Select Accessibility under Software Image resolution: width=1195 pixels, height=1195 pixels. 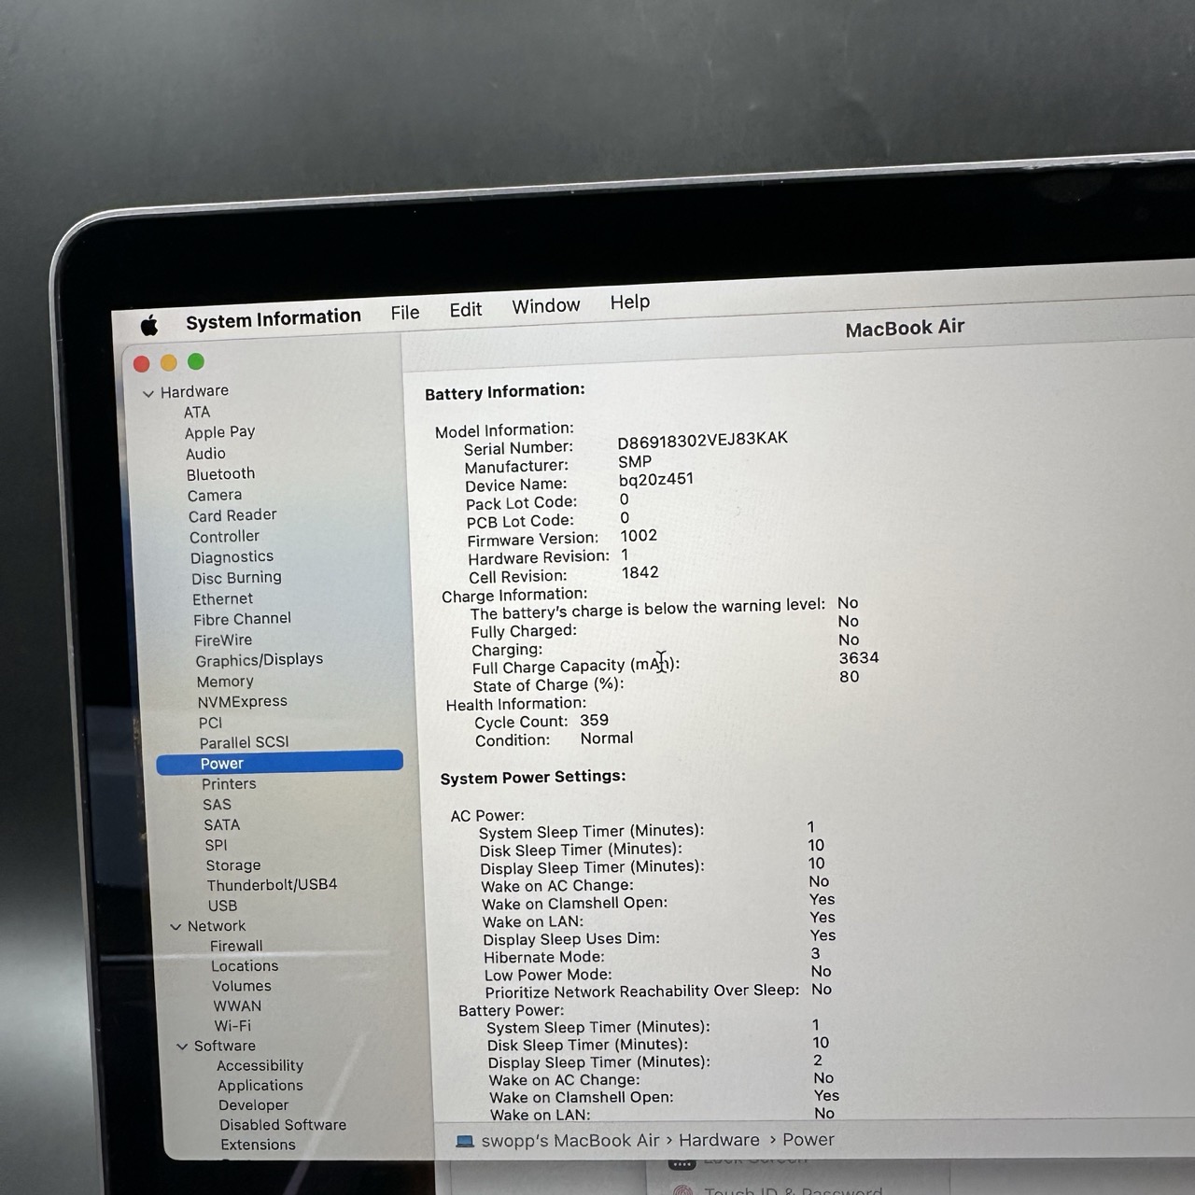click(260, 1066)
